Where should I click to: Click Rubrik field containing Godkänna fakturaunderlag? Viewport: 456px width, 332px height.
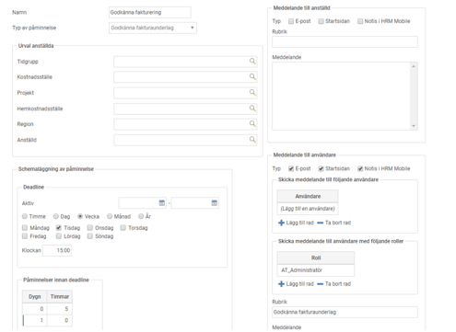(345, 312)
